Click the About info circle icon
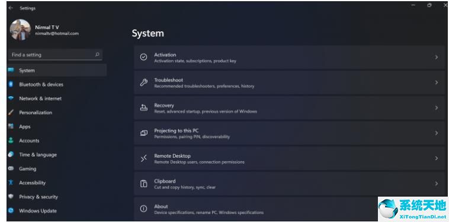 point(143,209)
